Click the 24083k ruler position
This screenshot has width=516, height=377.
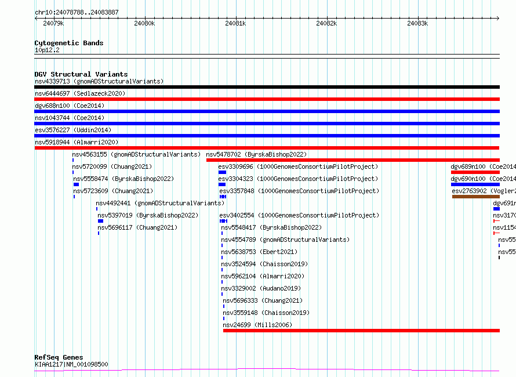point(417,23)
